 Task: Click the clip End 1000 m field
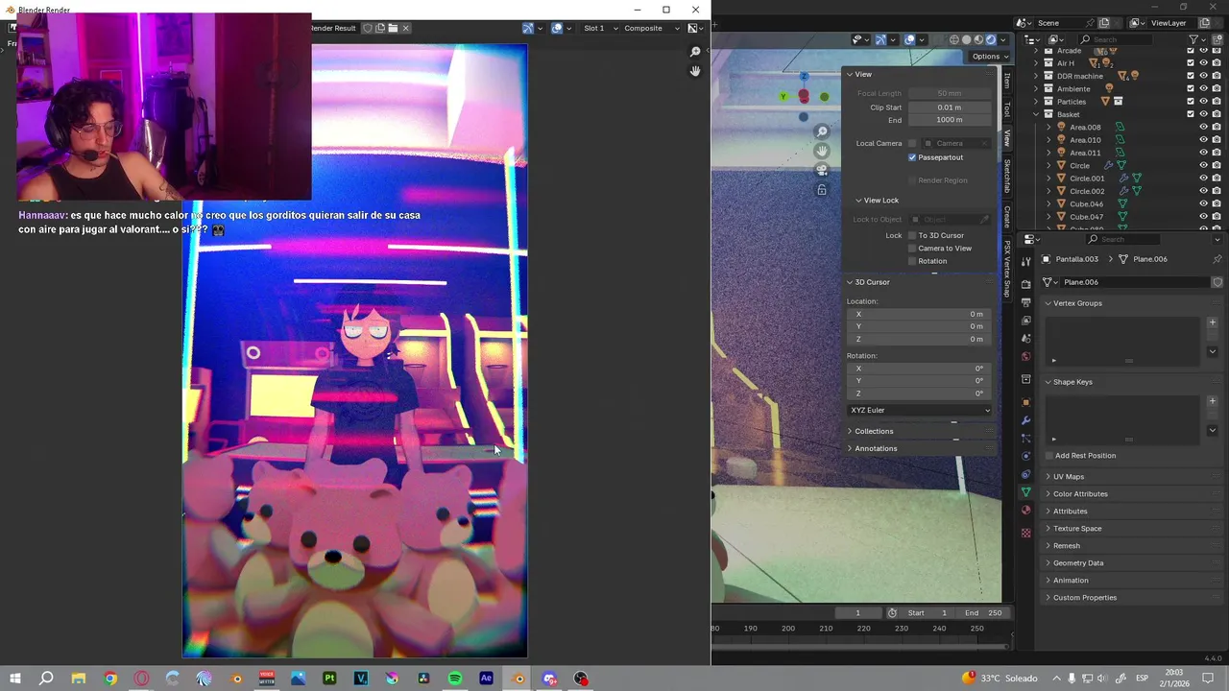(x=950, y=120)
